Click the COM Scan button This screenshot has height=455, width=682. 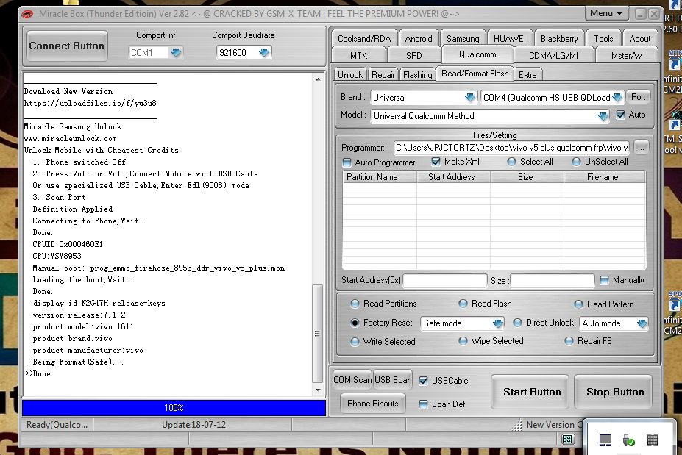coord(352,380)
